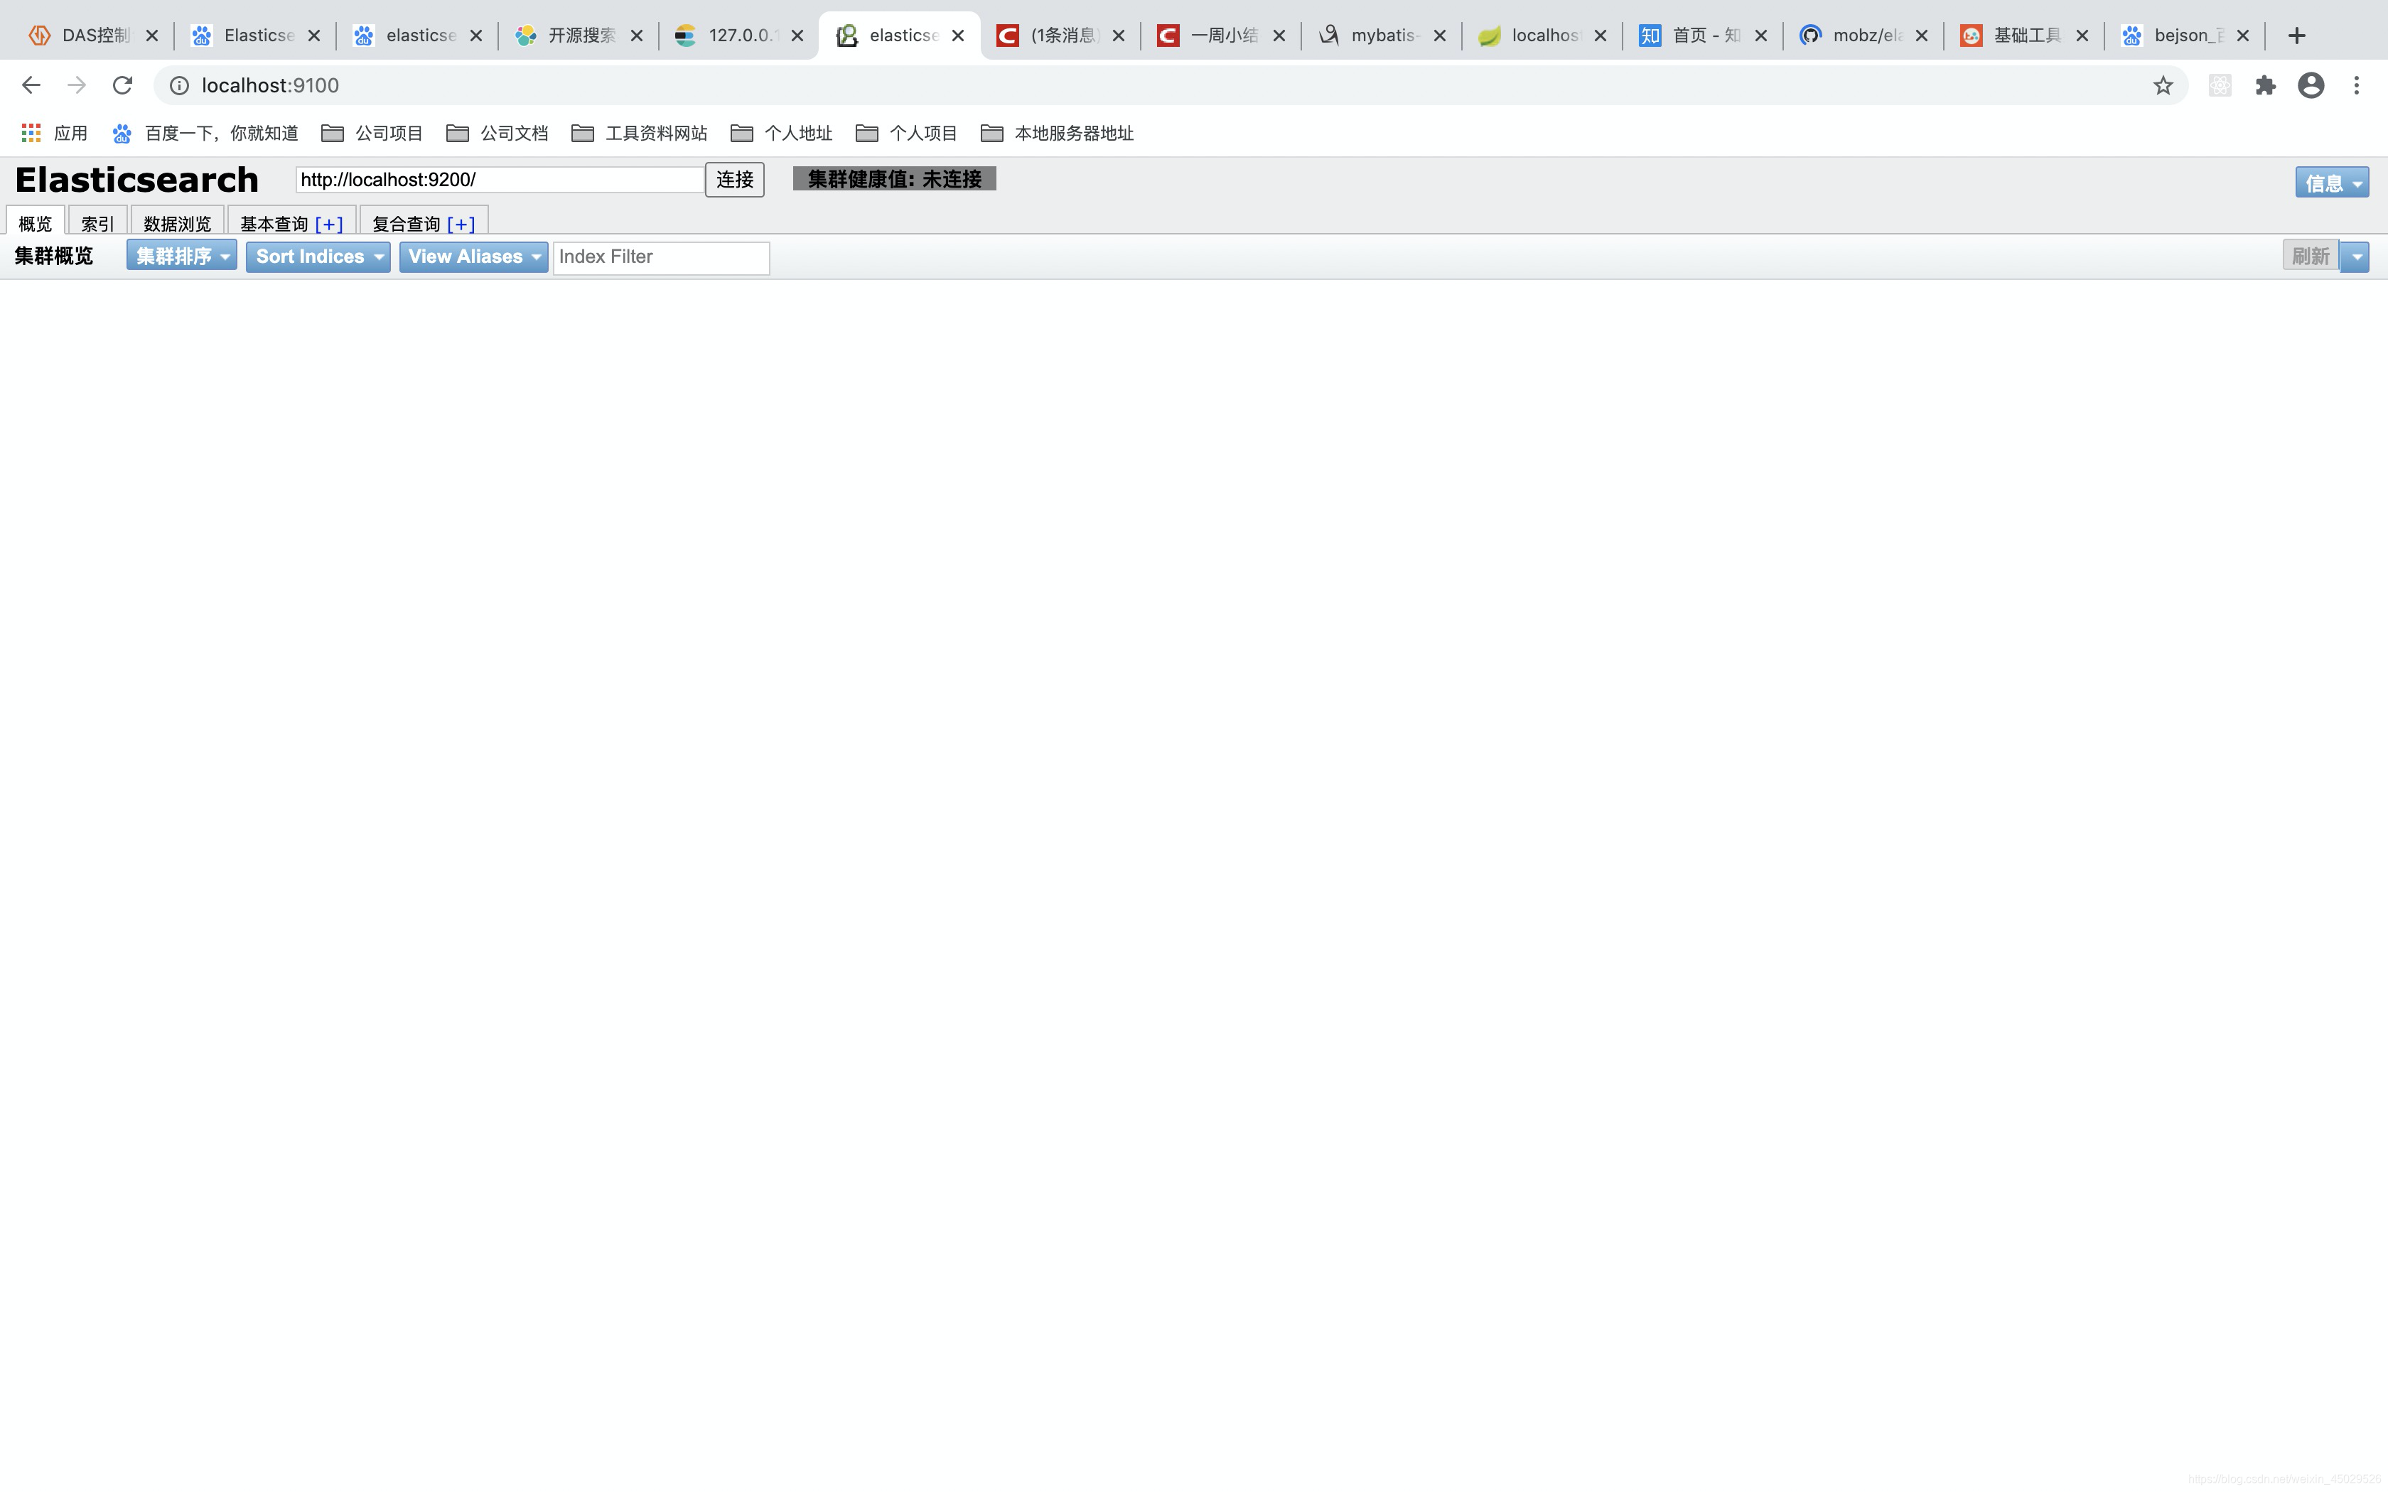
Task: Click the browser back arrow
Action: point(31,86)
